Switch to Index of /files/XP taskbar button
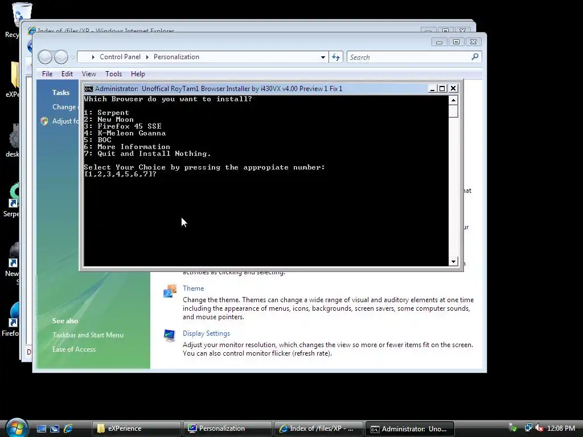 319,428
